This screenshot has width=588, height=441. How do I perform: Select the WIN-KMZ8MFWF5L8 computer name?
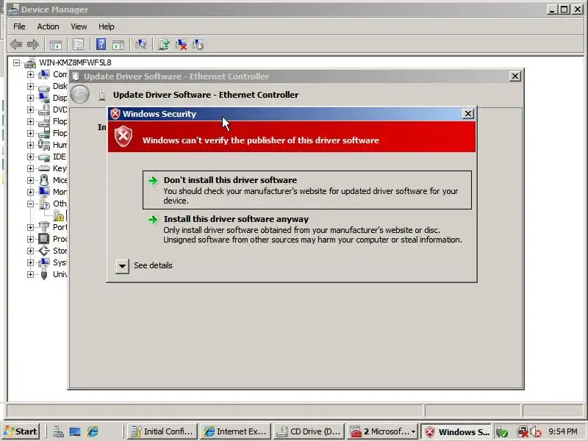coord(75,62)
